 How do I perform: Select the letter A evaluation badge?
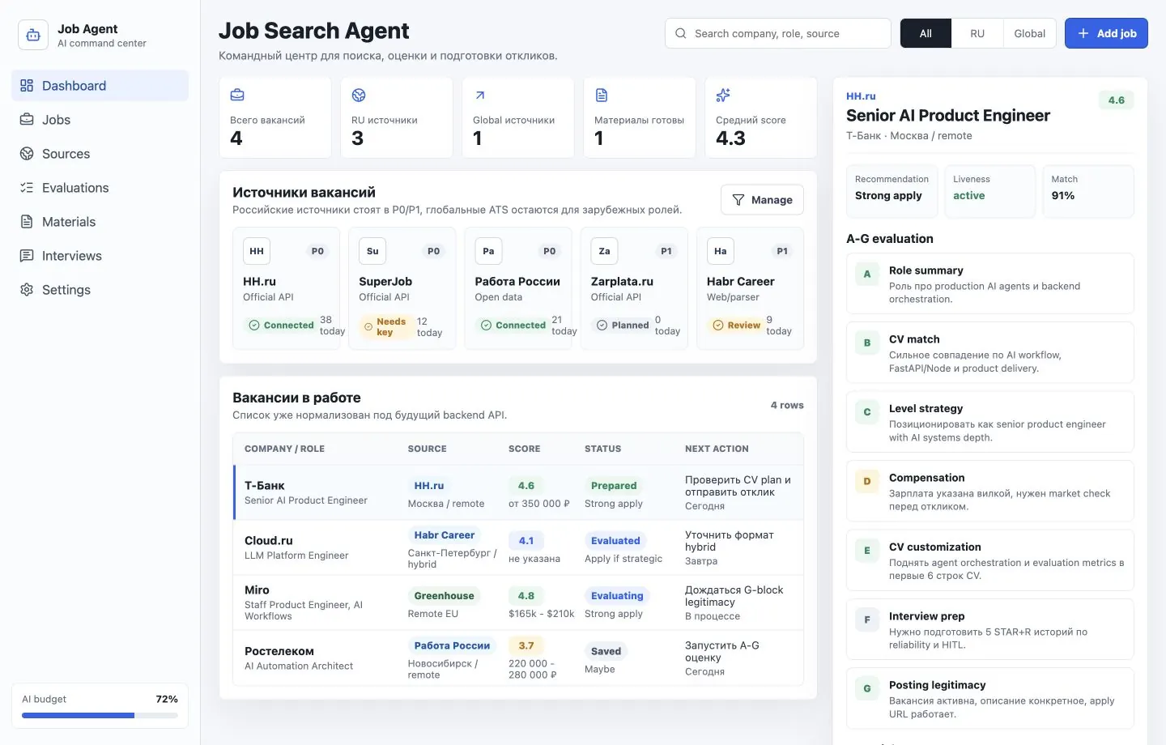[867, 274]
